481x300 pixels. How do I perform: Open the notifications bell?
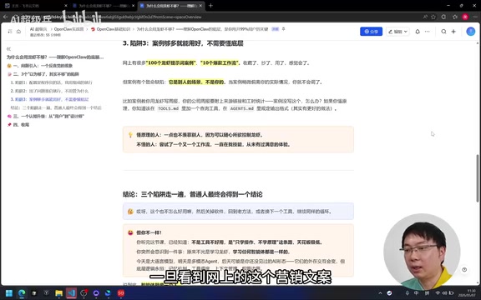(418, 32)
